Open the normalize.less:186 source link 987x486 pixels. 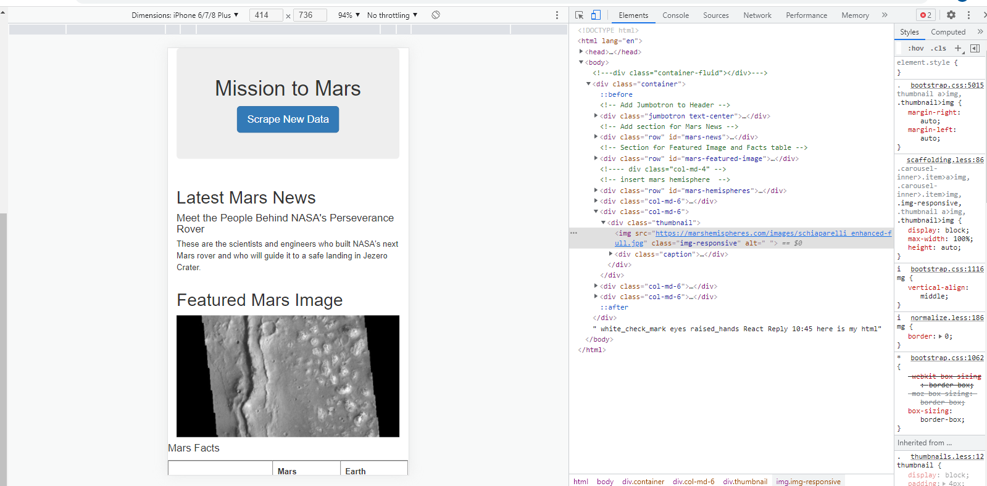click(x=947, y=318)
